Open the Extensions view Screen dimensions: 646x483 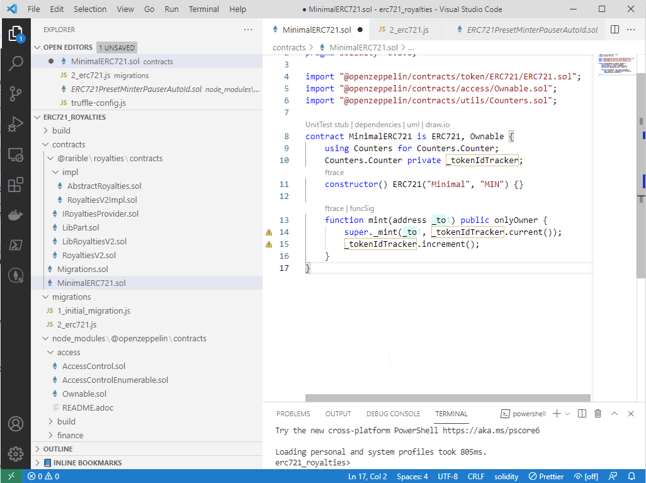(16, 185)
